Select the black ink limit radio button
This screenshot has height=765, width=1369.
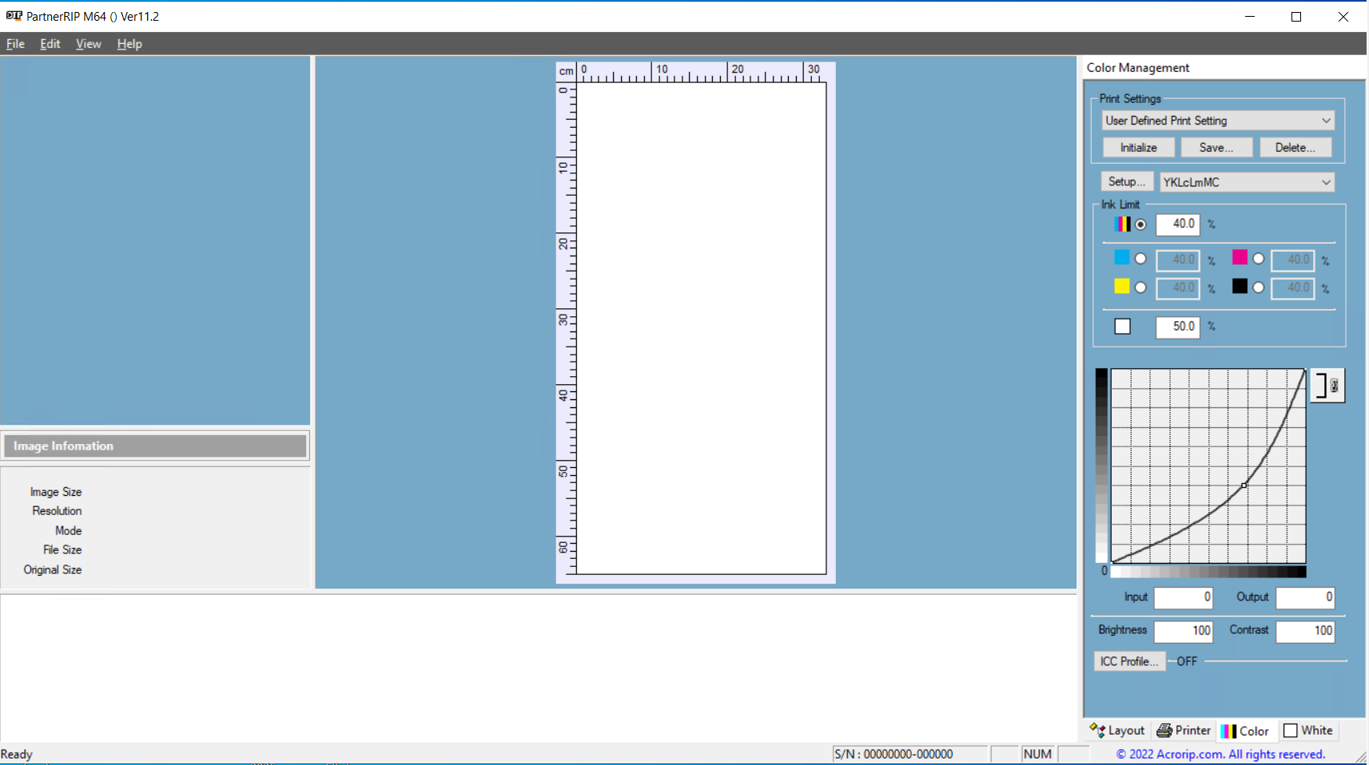coord(1259,287)
